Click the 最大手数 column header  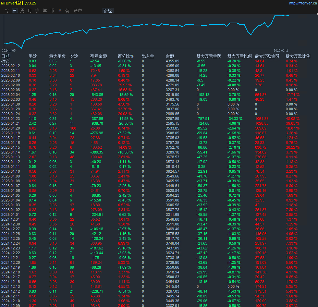tap(57, 57)
